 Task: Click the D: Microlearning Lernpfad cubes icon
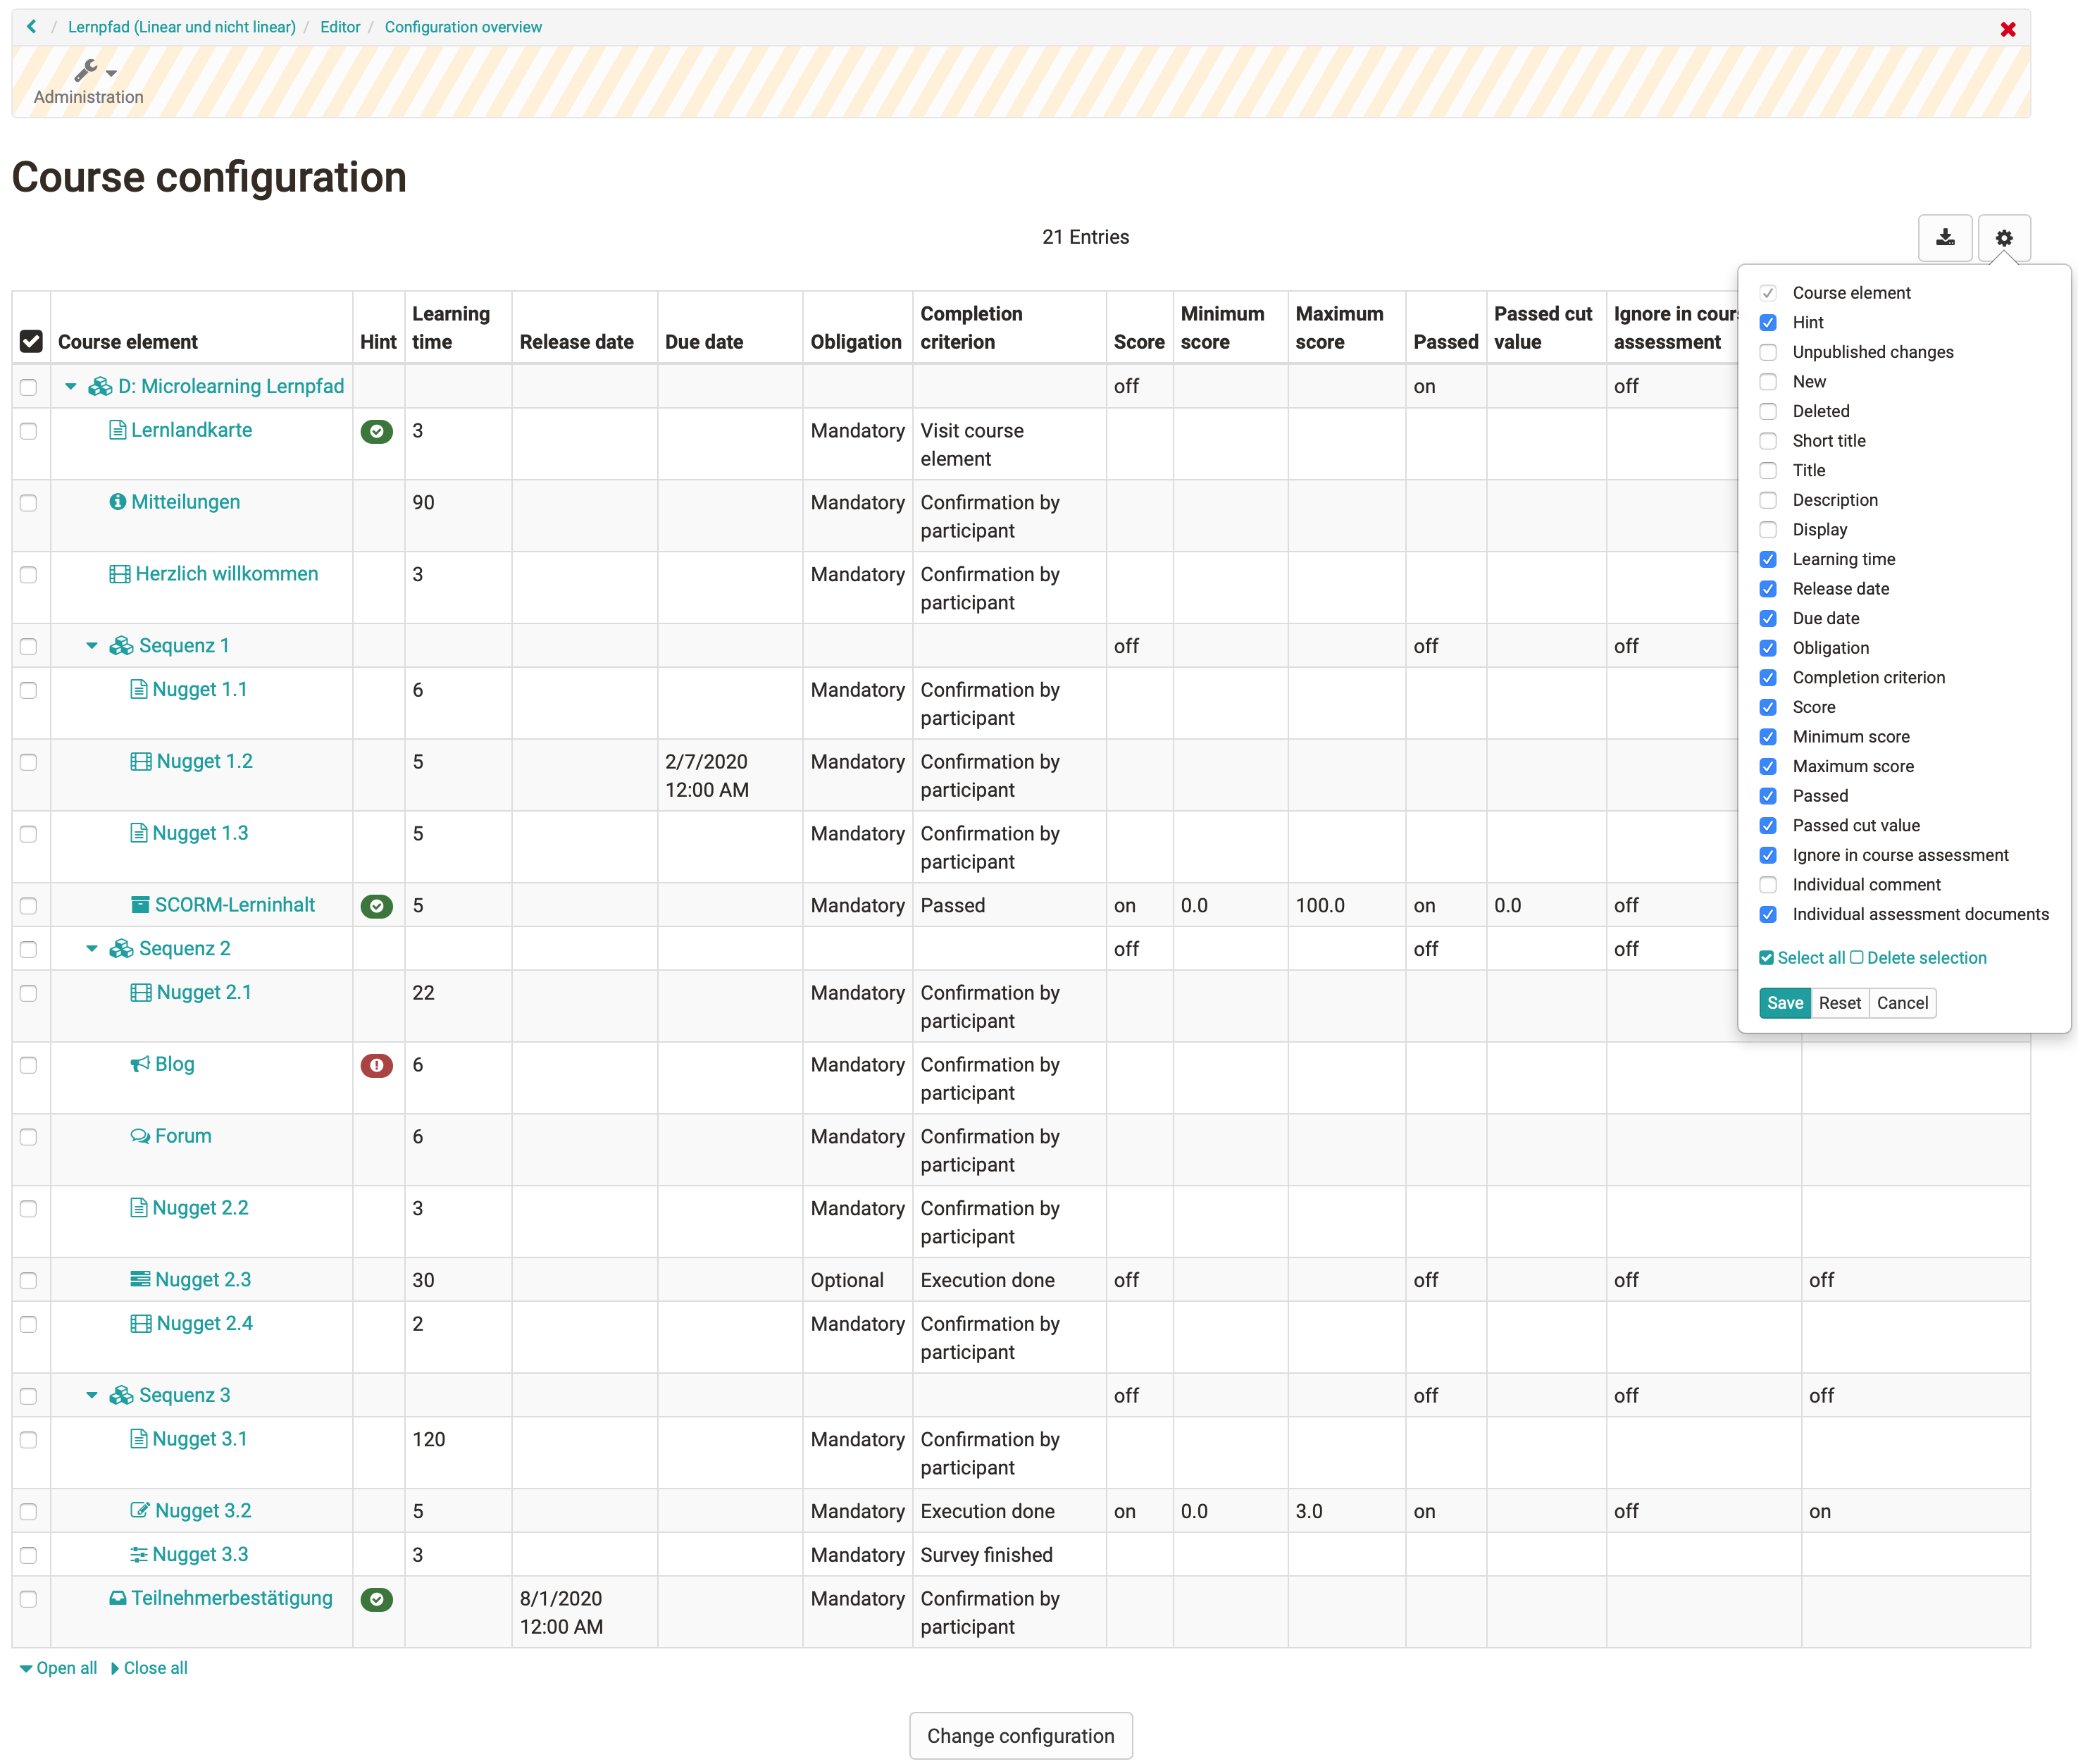point(100,386)
